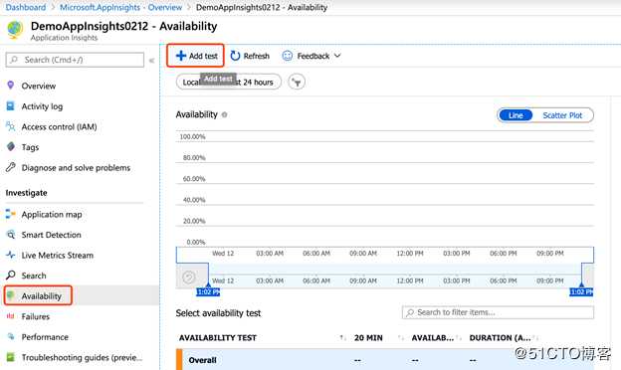This screenshot has width=621, height=370.
Task: Click the right 1:02 PM timeline handle
Action: [x=581, y=291]
